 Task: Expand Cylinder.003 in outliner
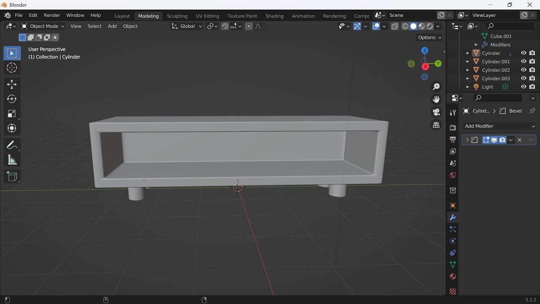pos(467,79)
